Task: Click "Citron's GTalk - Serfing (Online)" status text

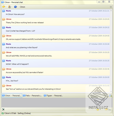Action: click(x=18, y=113)
